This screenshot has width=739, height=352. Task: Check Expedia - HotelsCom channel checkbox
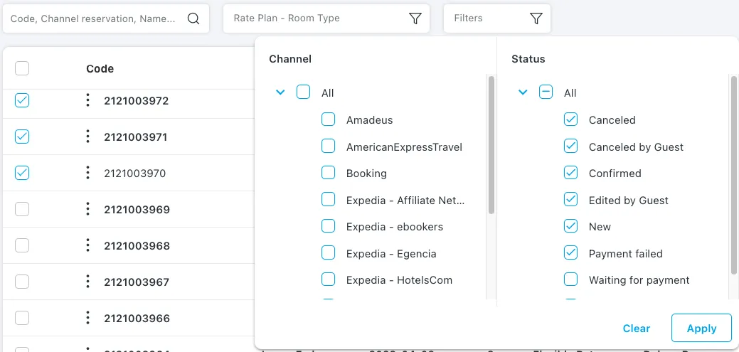coord(329,279)
